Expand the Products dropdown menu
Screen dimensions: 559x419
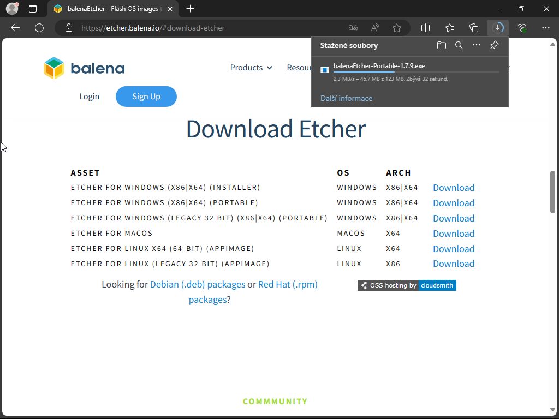click(251, 68)
